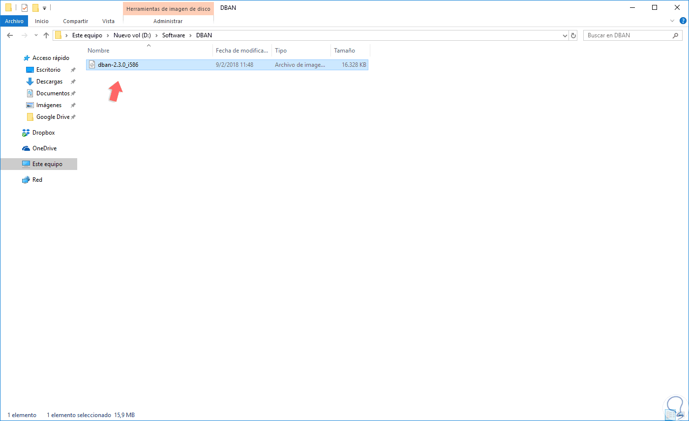Refresh the DBAN folder

pos(573,35)
